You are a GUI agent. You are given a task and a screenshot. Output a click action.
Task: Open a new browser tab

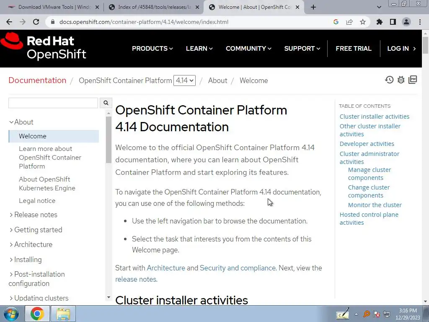pyautogui.click(x=313, y=8)
